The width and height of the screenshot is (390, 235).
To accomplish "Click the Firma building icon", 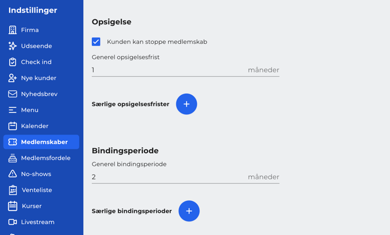I will tap(12, 30).
